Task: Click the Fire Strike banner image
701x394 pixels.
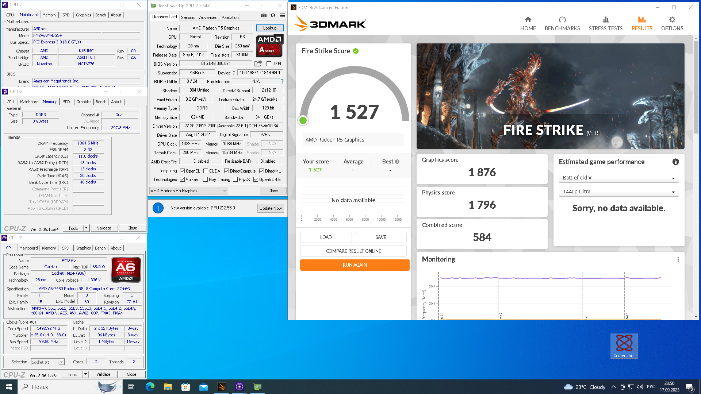Action: 551,96
